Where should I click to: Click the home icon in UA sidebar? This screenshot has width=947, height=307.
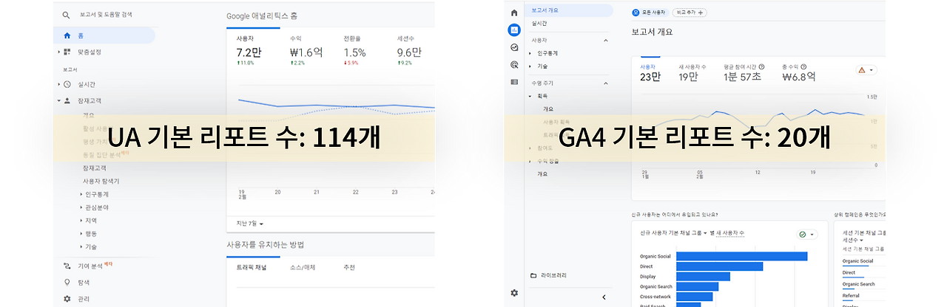coord(67,35)
